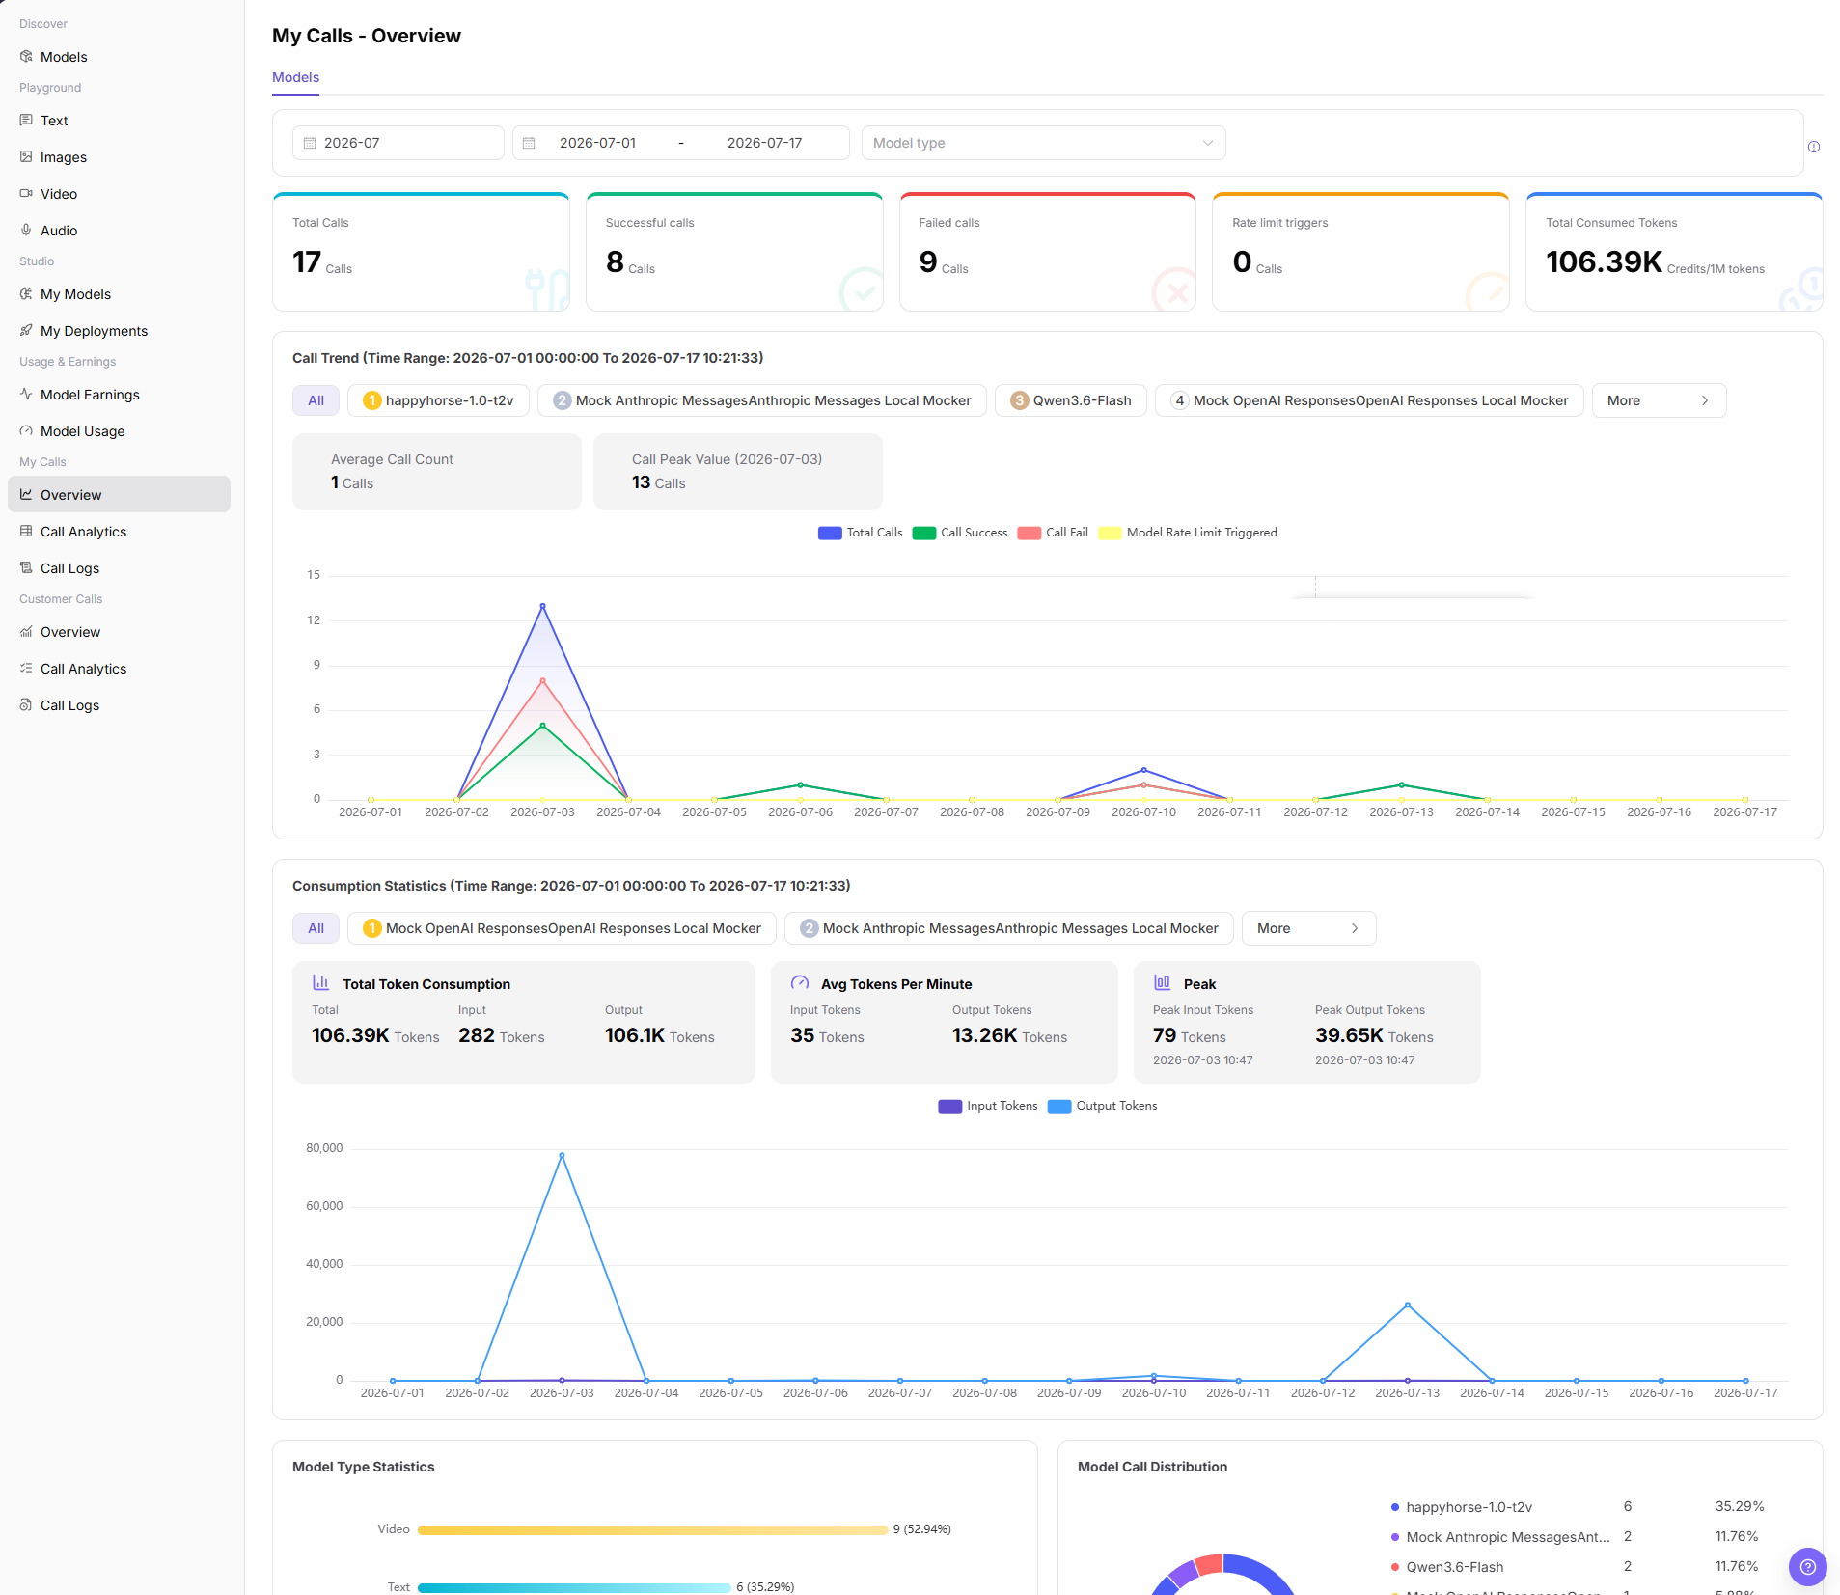
Task: Click the 2026-07-13 output tokens data point
Action: (1408, 1305)
